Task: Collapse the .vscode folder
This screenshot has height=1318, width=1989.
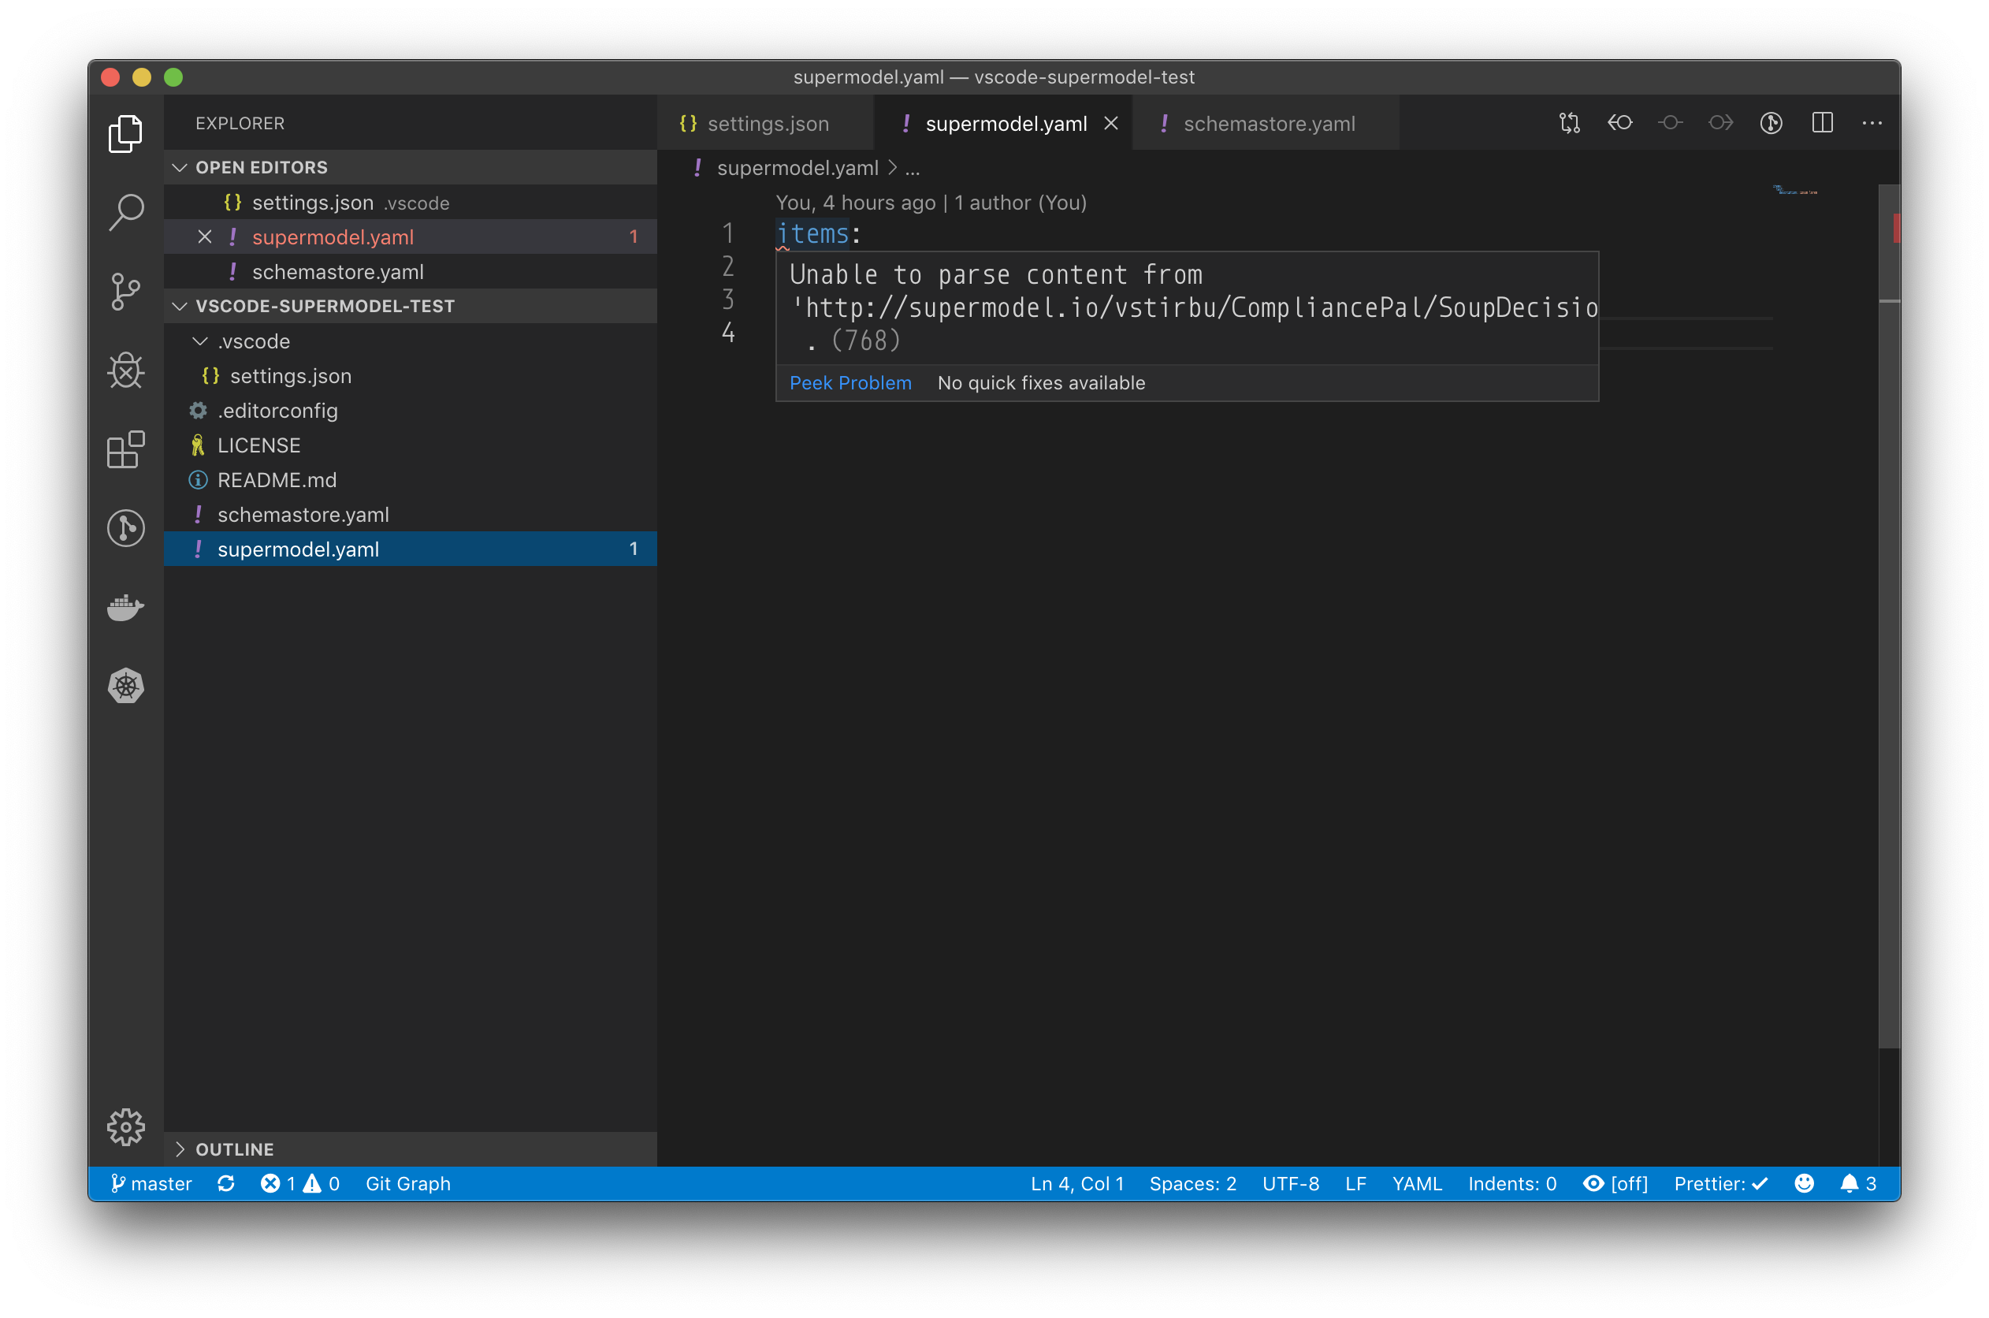Action: pyautogui.click(x=200, y=341)
